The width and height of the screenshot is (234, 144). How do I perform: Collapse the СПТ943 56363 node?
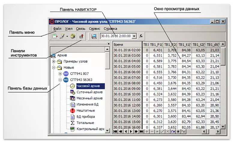coord(60,80)
